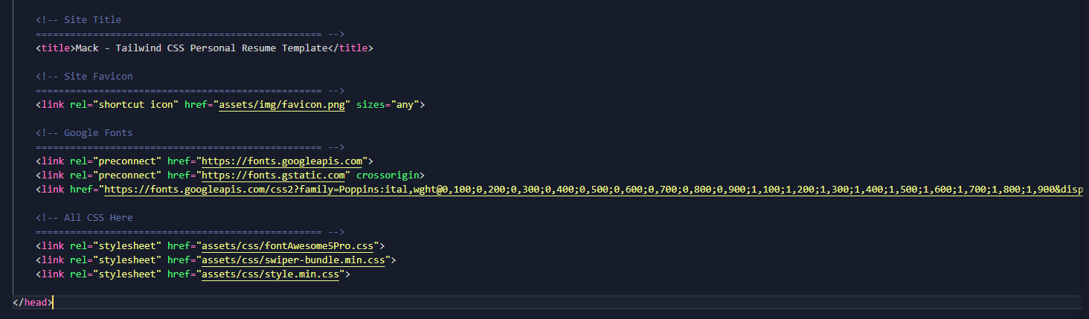Click the Site Title comment line
This screenshot has height=319, width=1089.
coord(79,20)
